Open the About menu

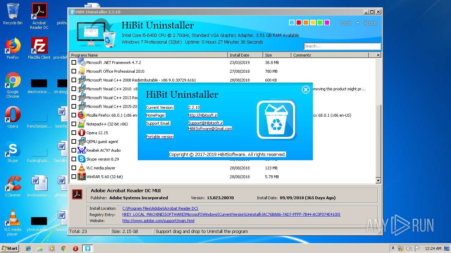tap(370, 23)
